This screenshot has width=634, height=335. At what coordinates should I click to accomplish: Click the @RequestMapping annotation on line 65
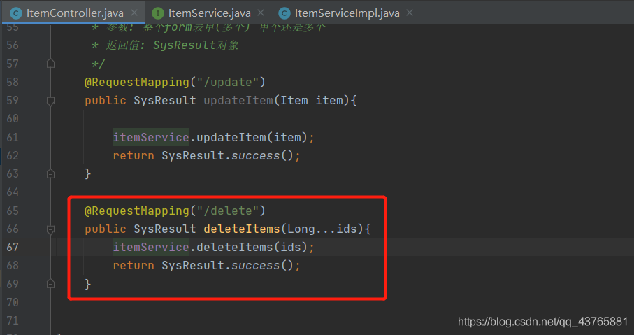(x=137, y=211)
